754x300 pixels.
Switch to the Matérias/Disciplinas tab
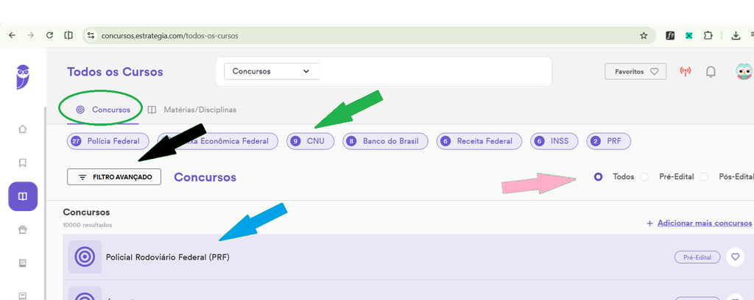(192, 110)
